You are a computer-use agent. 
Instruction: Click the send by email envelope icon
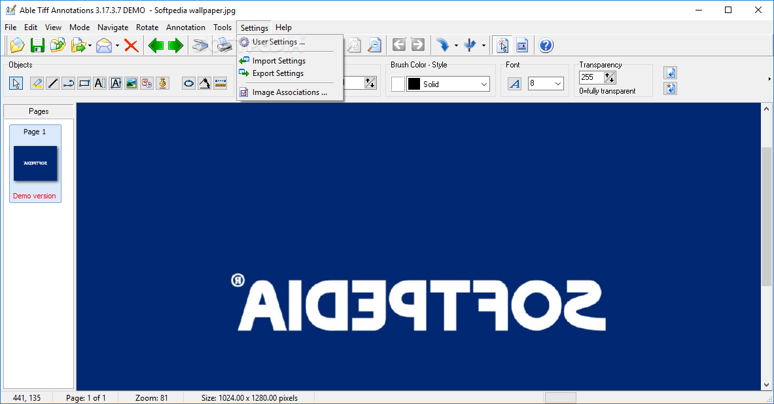coord(104,45)
